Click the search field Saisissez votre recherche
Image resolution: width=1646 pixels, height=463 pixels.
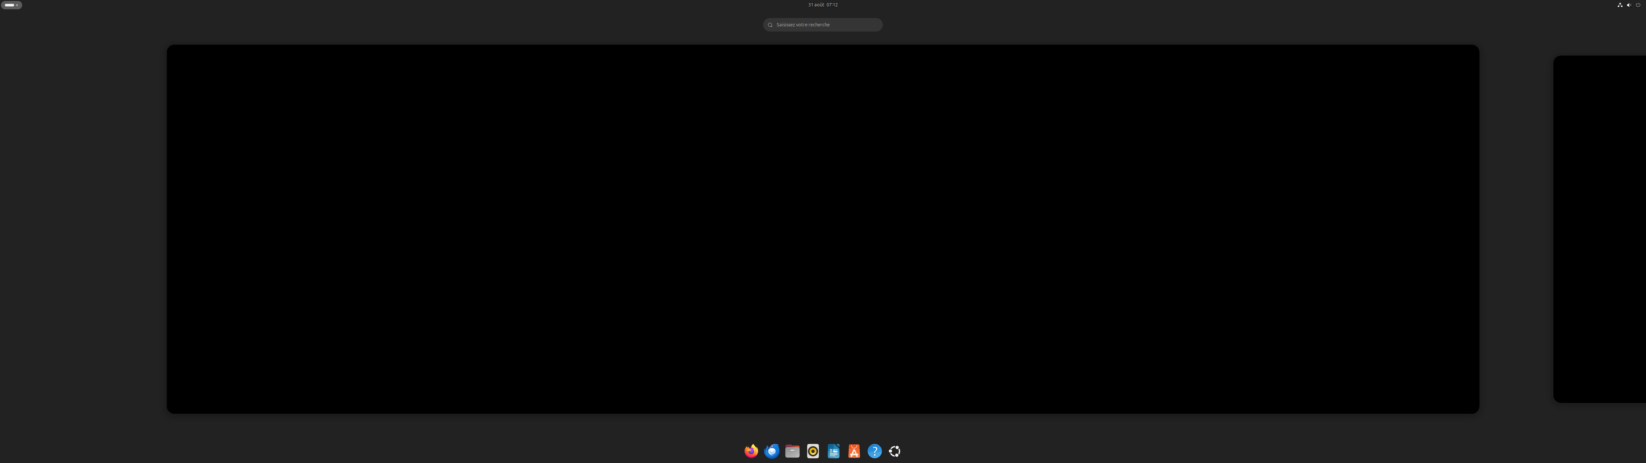click(x=824, y=25)
